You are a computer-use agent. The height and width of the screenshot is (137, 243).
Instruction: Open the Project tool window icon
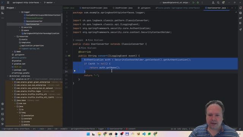tap(3, 8)
